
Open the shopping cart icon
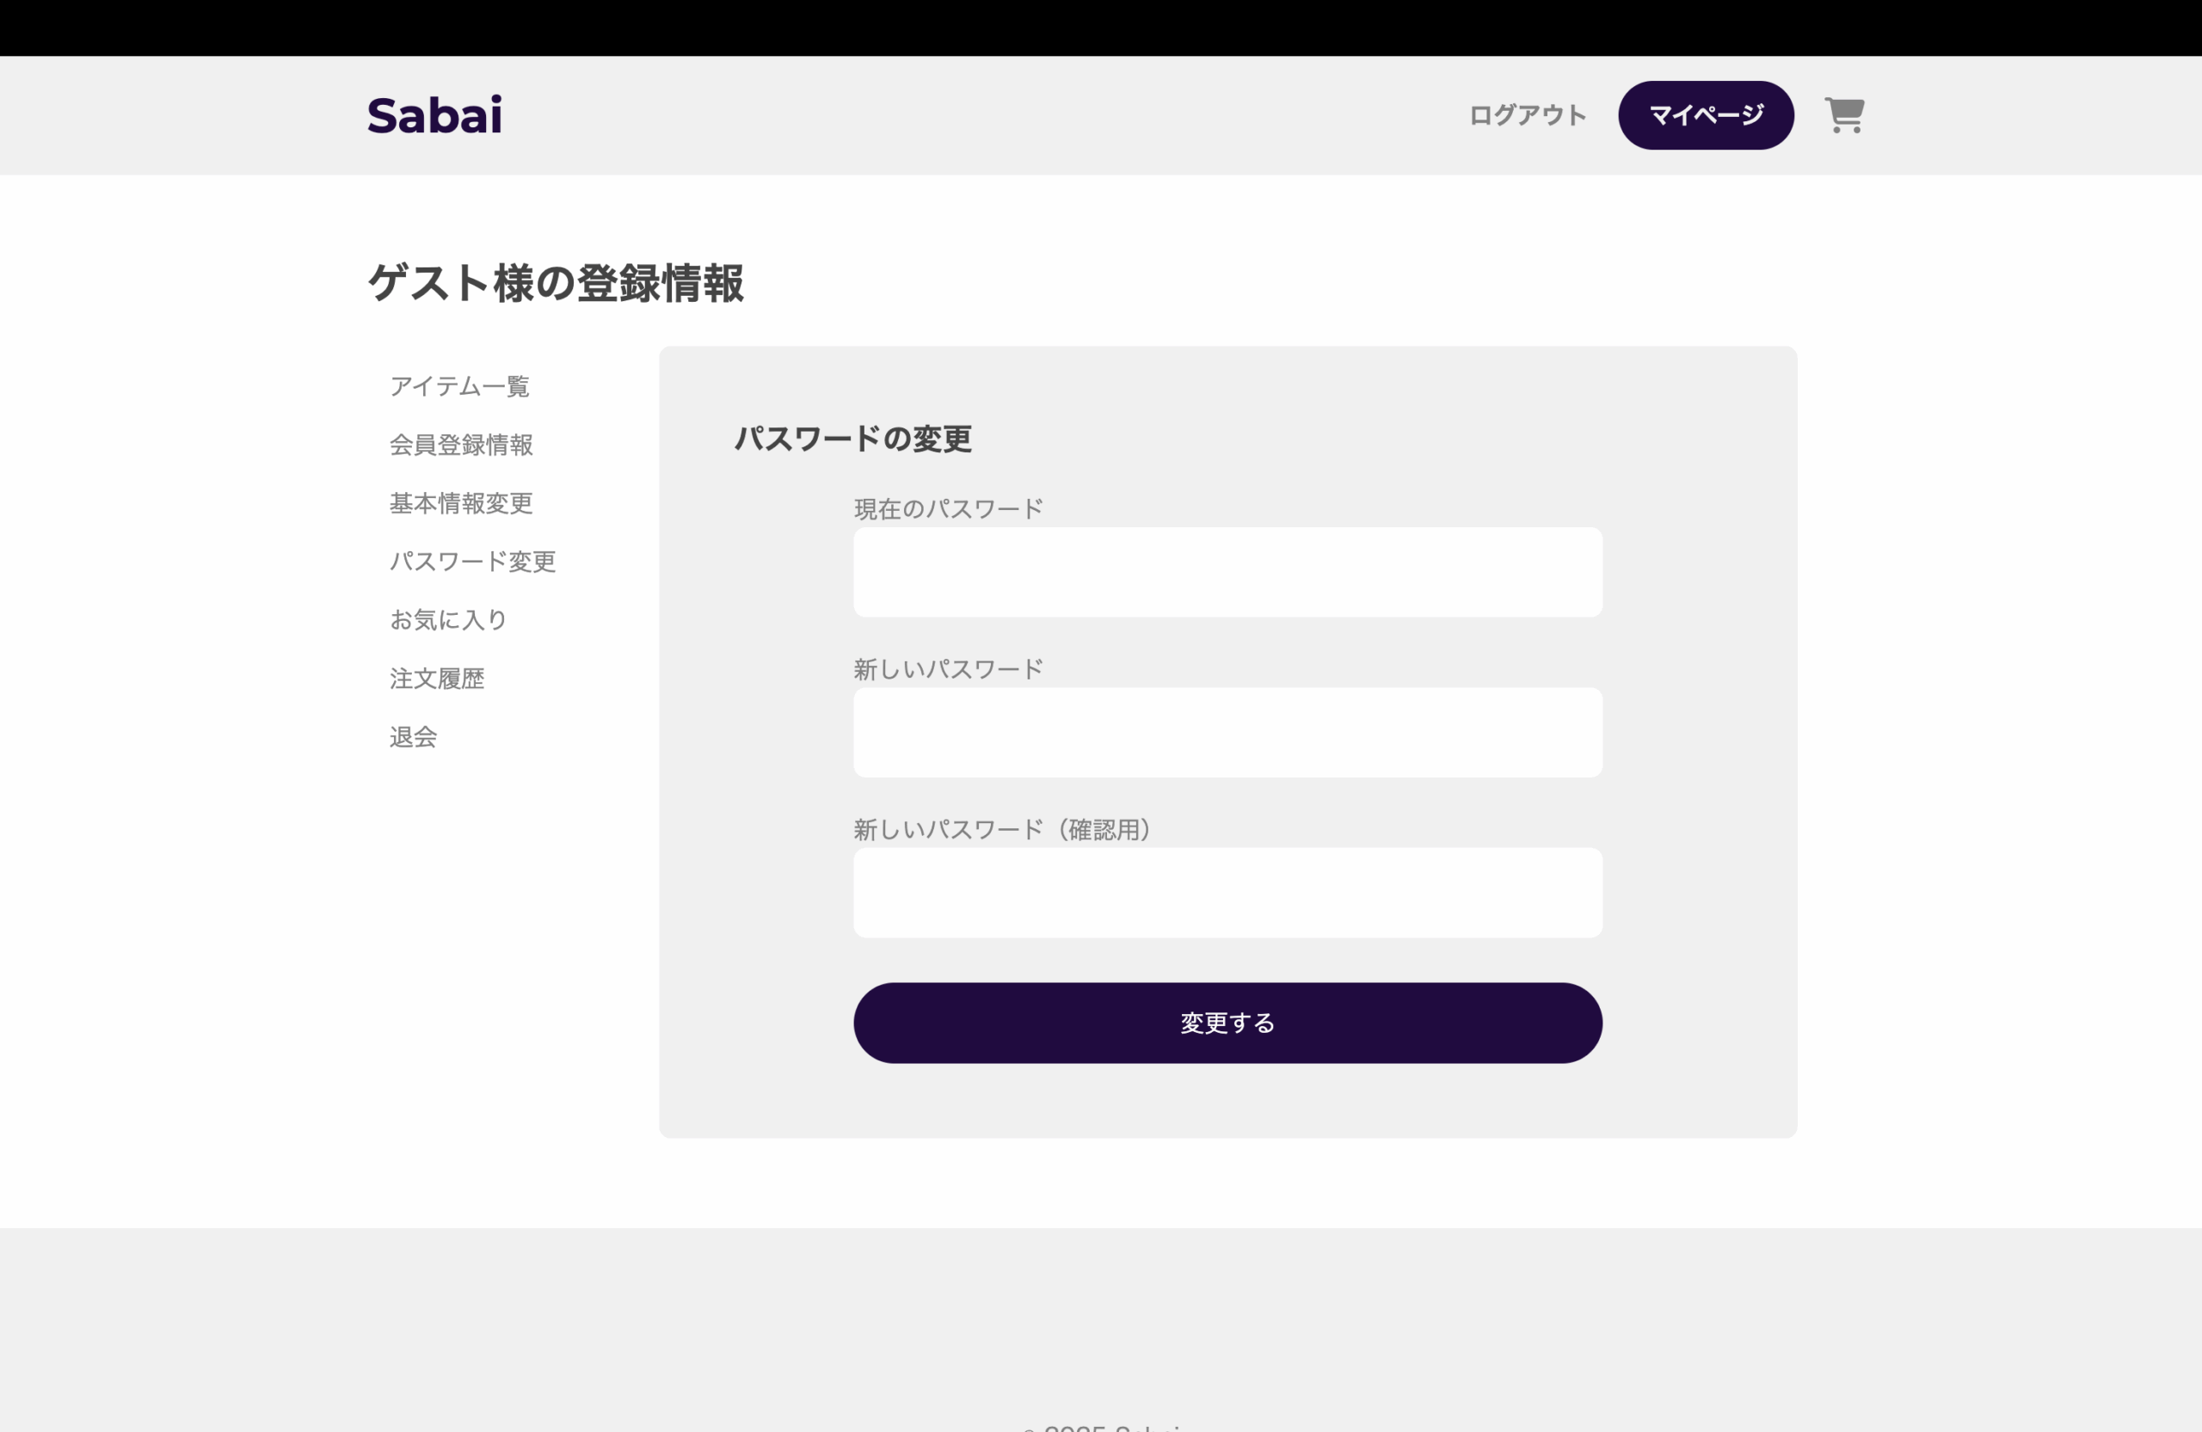pos(1843,115)
